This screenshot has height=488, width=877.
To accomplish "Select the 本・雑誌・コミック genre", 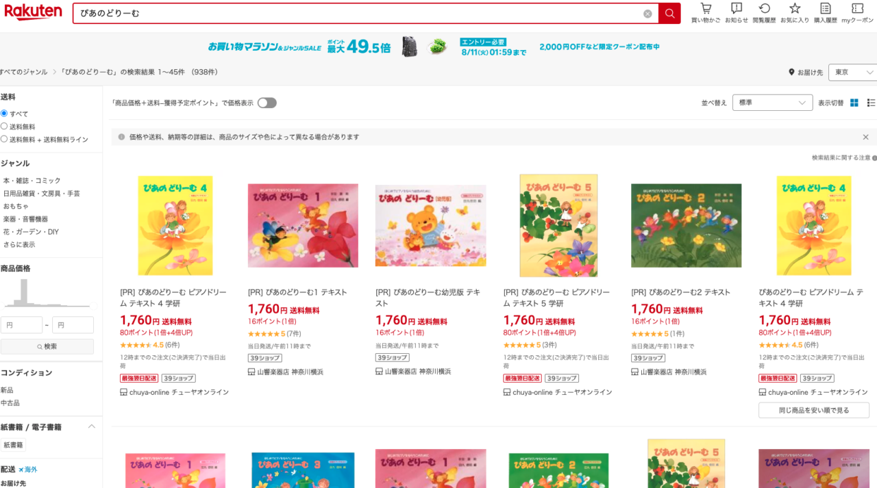I will click(32, 181).
